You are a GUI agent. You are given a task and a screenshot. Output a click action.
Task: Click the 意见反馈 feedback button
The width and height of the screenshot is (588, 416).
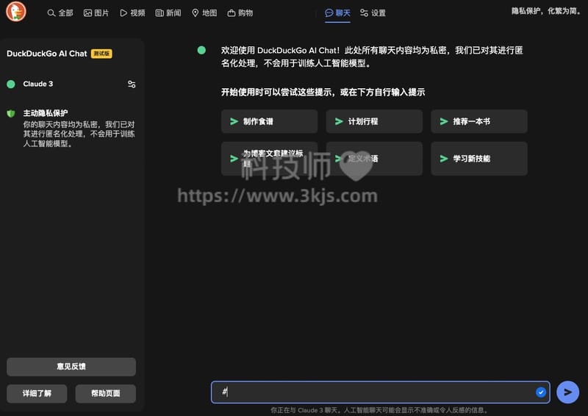click(x=71, y=367)
